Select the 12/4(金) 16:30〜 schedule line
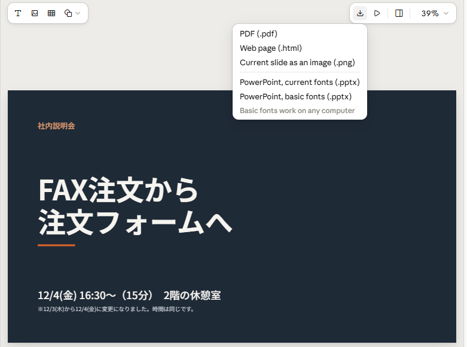467x347 pixels. pyautogui.click(x=129, y=296)
